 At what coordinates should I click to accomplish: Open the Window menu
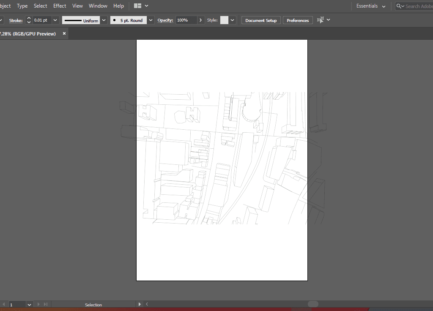[x=98, y=6]
